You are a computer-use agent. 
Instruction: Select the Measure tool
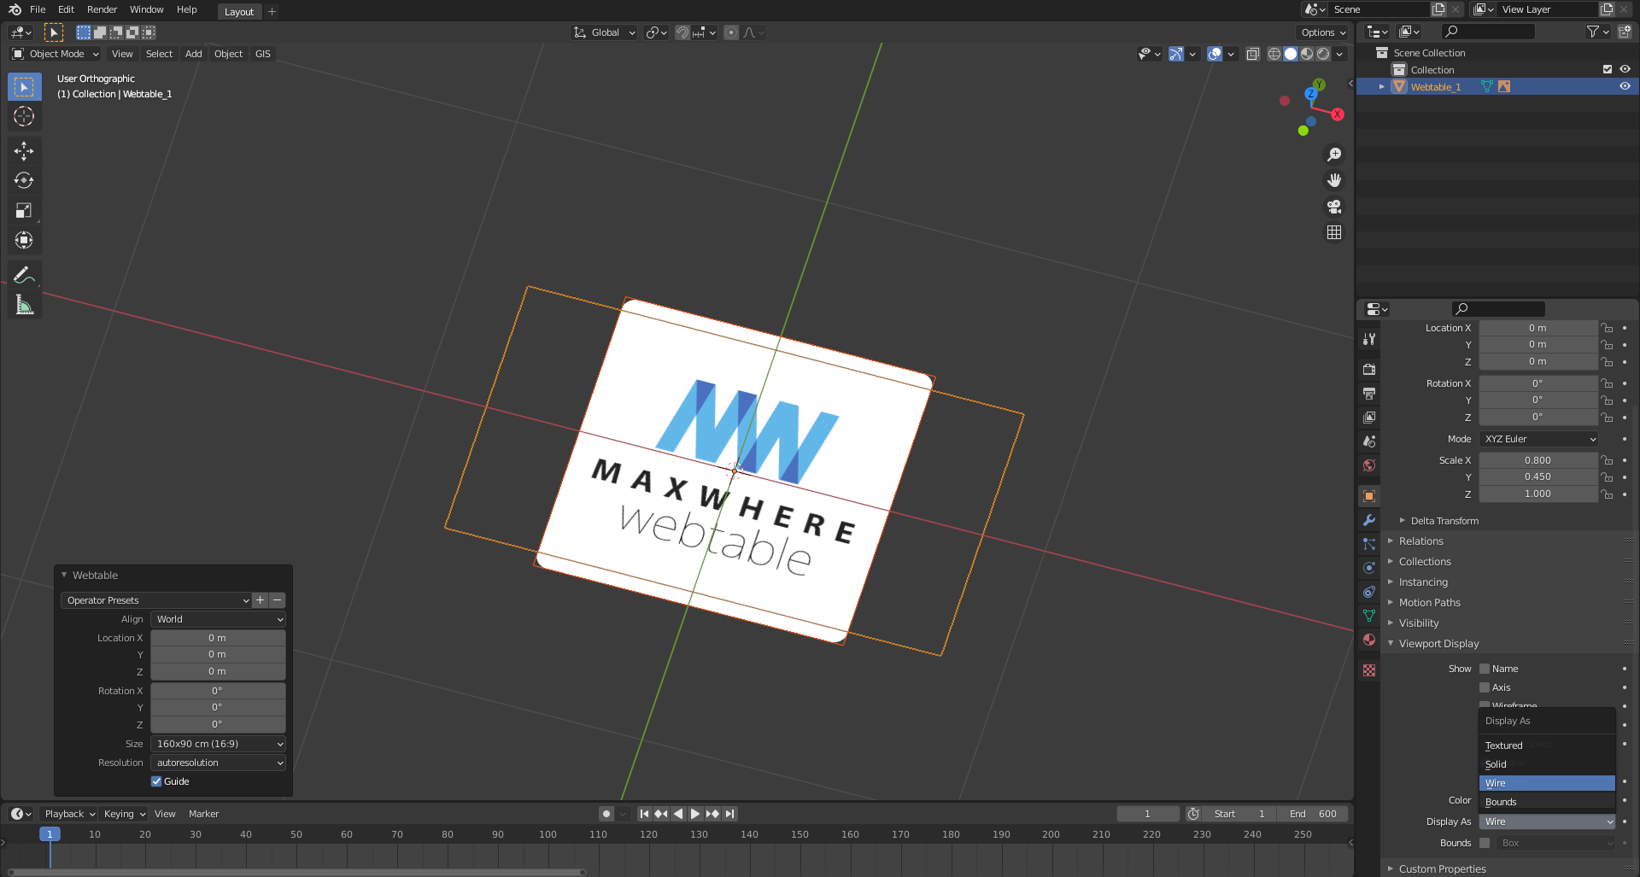tap(24, 305)
